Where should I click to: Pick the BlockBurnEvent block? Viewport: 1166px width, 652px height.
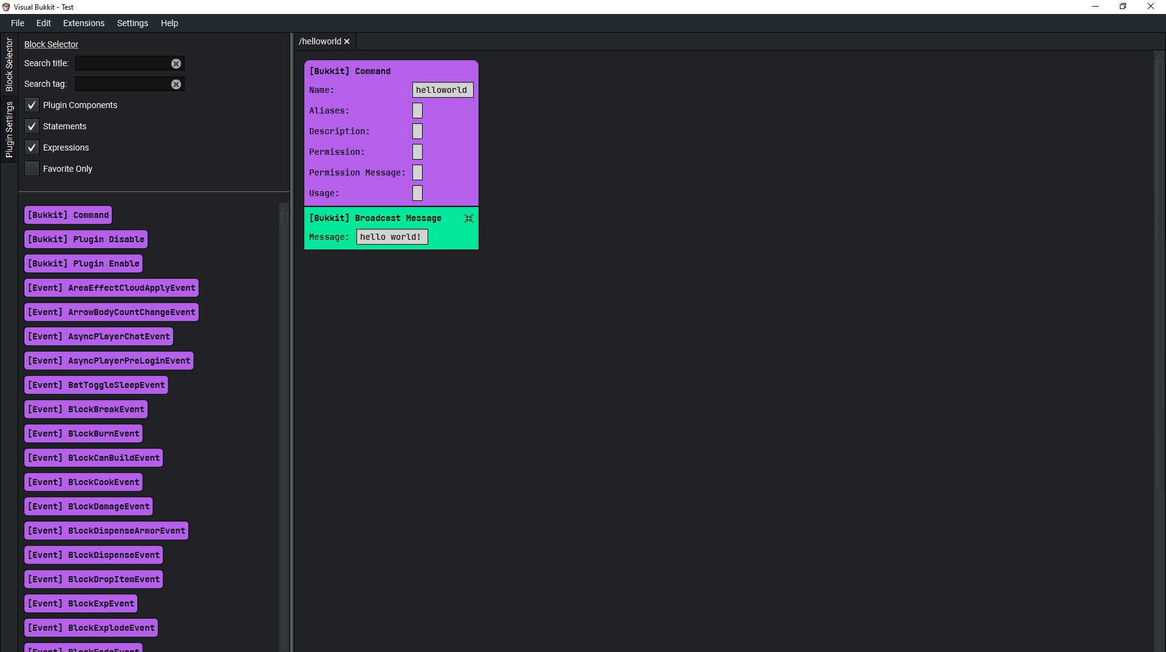pos(83,434)
